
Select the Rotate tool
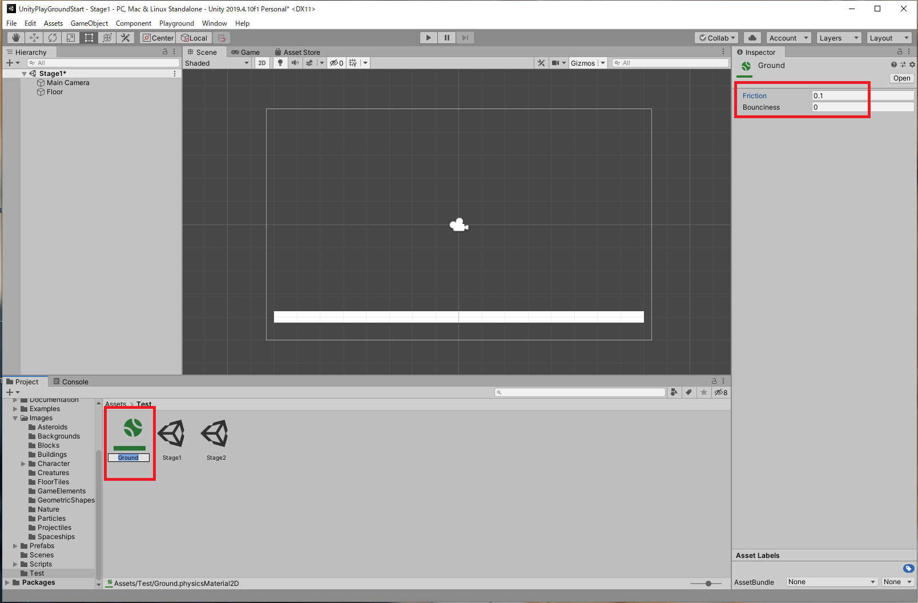53,38
